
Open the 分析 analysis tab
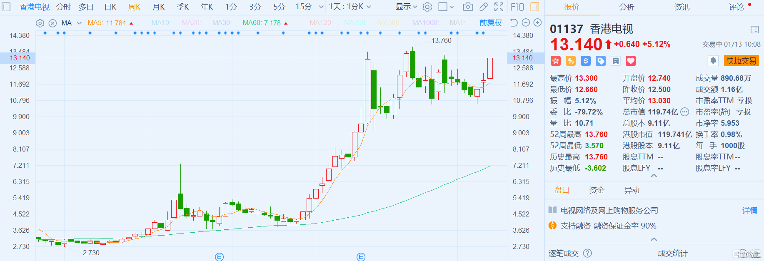627,7
